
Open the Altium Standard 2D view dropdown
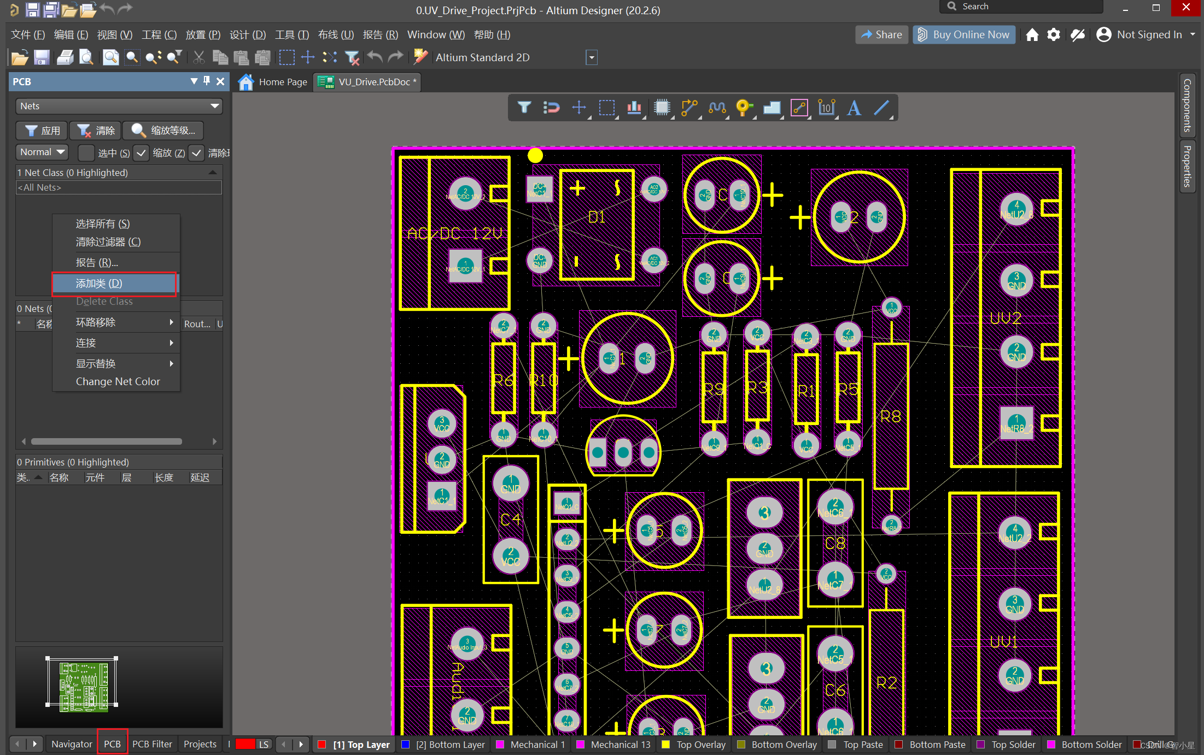[x=591, y=57]
